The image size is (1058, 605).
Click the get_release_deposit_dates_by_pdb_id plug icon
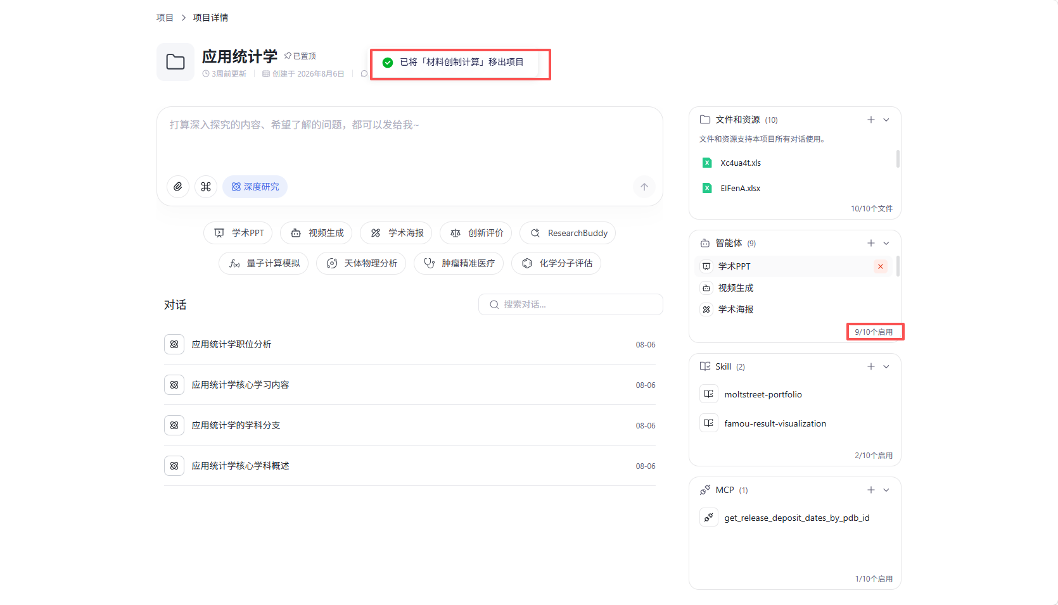click(x=709, y=518)
